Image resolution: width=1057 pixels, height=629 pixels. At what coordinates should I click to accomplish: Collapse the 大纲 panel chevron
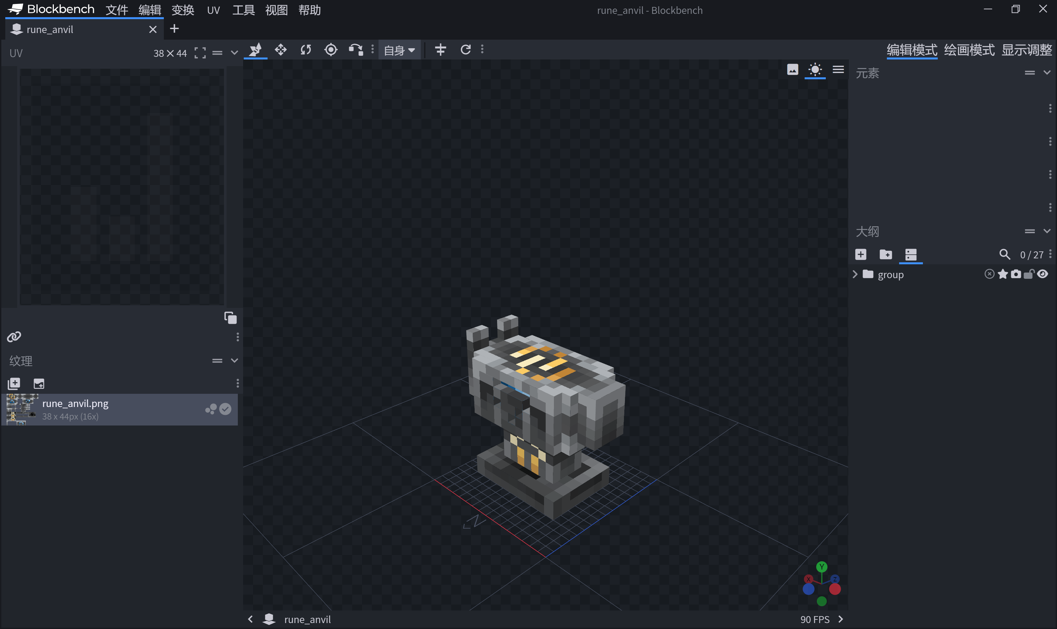click(x=1047, y=232)
